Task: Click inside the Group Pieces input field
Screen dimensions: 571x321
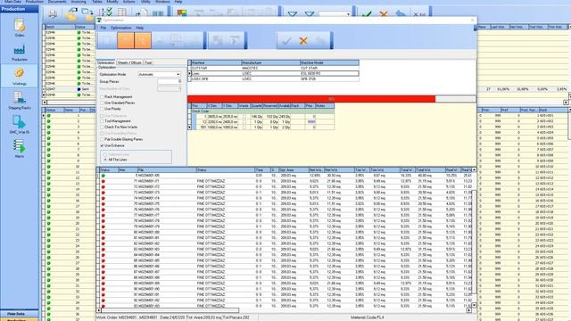Action: point(168,81)
